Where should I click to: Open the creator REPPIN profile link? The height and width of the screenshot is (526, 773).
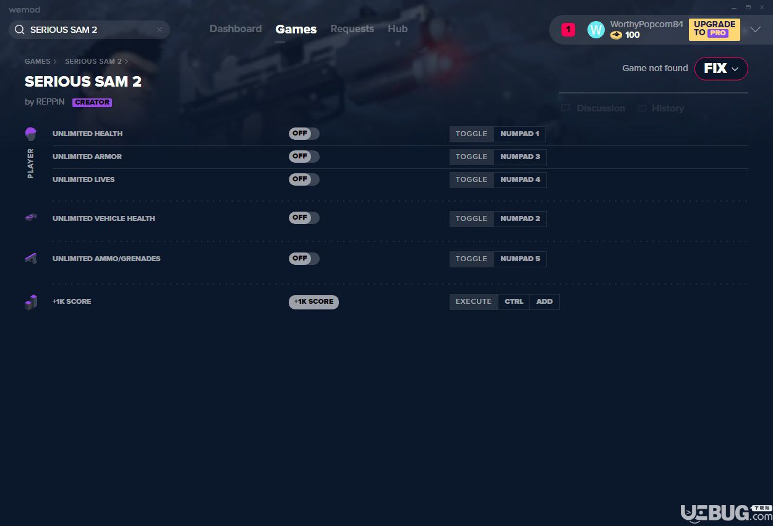pyautogui.click(x=50, y=102)
